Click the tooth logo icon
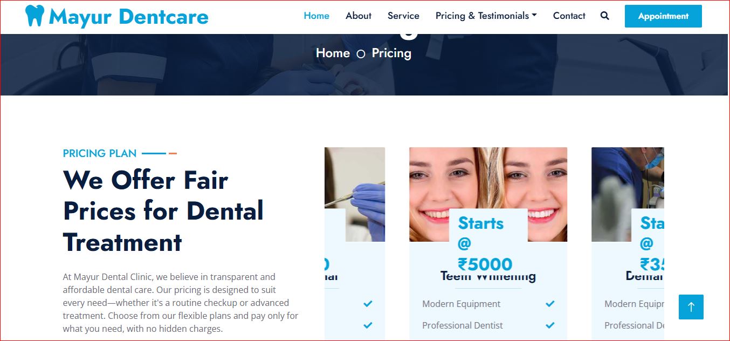Screen dimensions: 730x341 click(x=35, y=16)
